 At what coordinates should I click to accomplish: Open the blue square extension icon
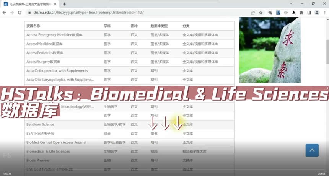pos(278,13)
